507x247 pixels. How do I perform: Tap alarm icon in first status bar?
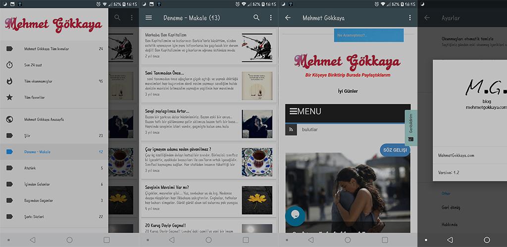click(98, 4)
